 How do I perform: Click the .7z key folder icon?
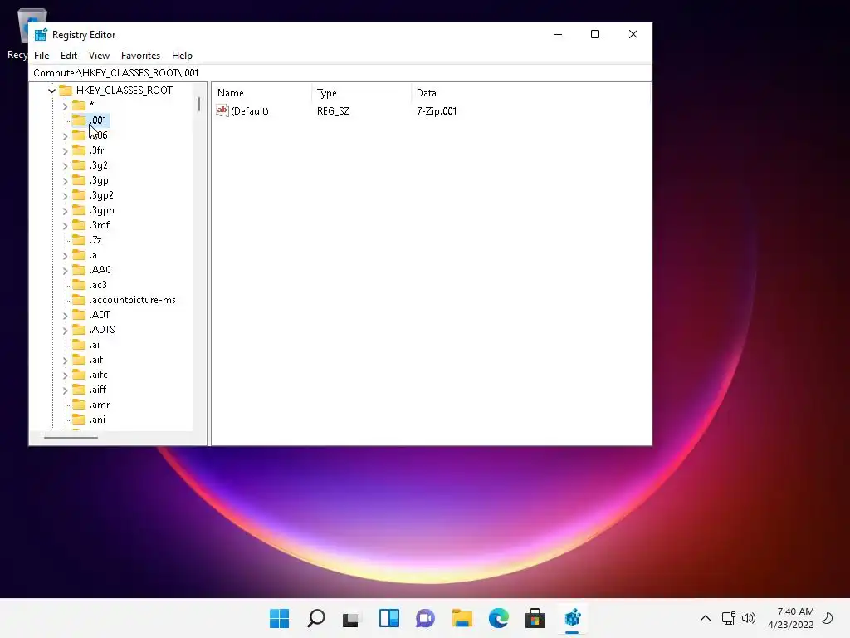79,240
